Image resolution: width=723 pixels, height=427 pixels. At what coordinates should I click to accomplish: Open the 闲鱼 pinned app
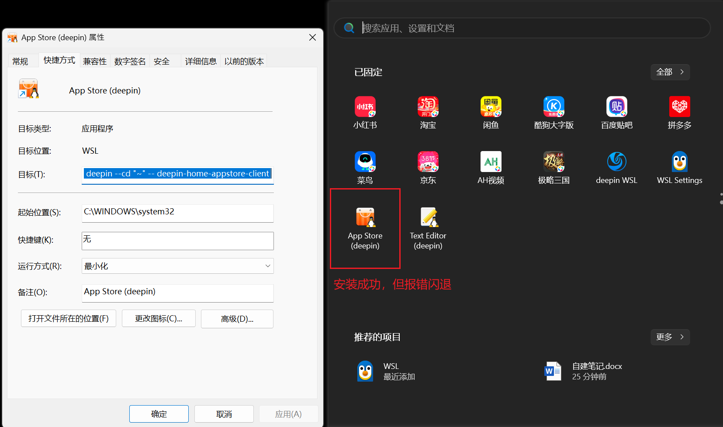pos(491,113)
